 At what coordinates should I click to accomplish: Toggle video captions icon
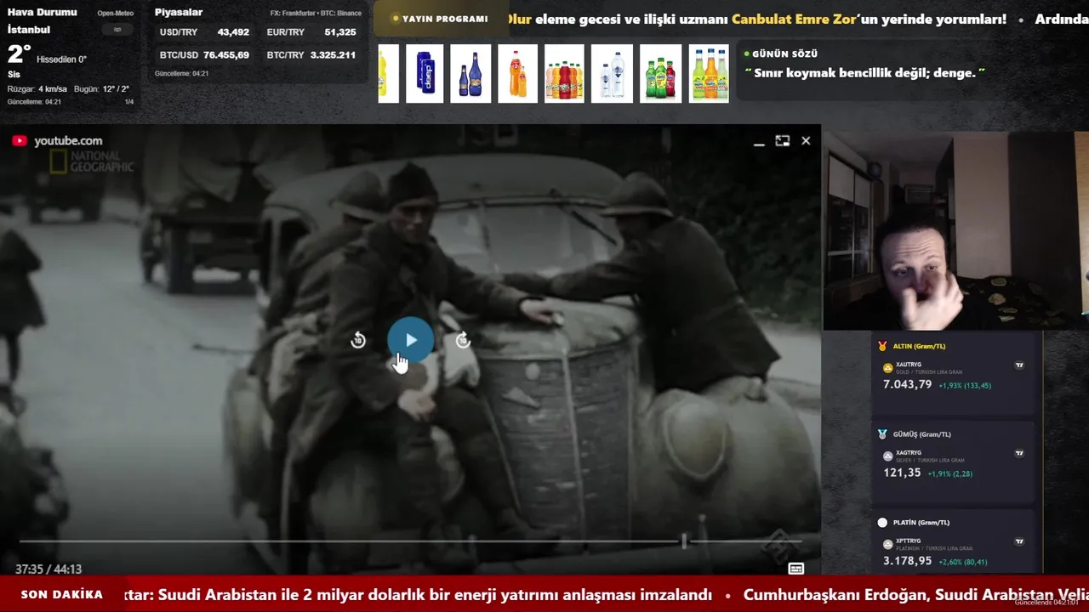(x=795, y=569)
